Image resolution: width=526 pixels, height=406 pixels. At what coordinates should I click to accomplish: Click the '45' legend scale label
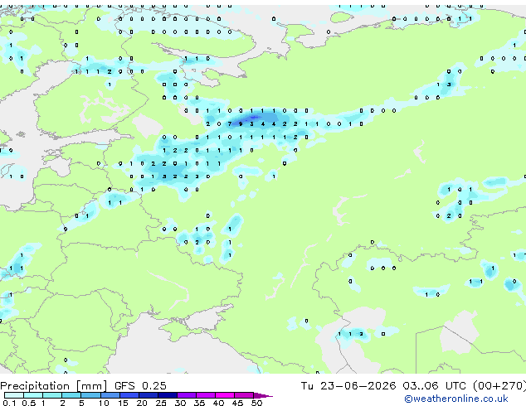tap(237, 403)
